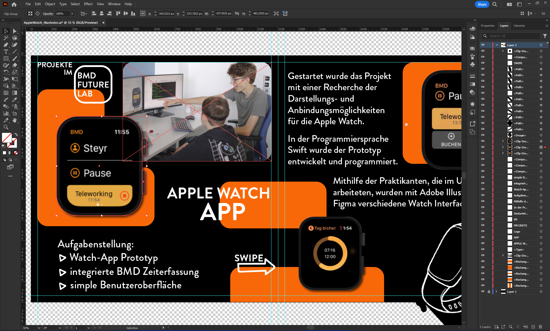Hide the Logo layer item
Image resolution: width=550 pixels, height=331 pixels.
483,231
